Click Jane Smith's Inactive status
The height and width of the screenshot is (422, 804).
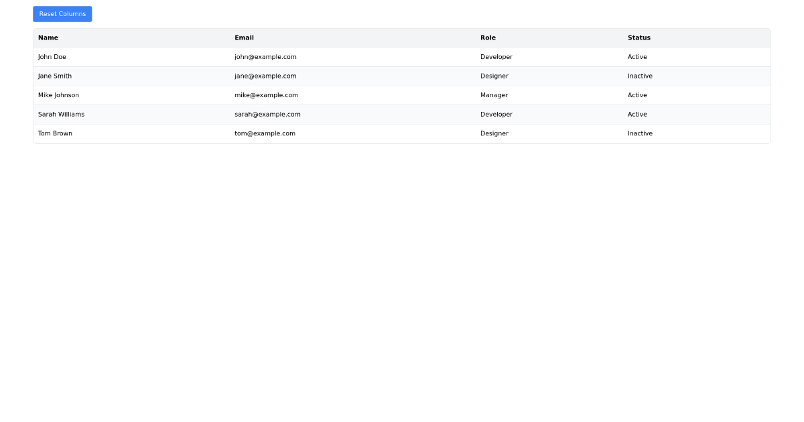(x=640, y=76)
